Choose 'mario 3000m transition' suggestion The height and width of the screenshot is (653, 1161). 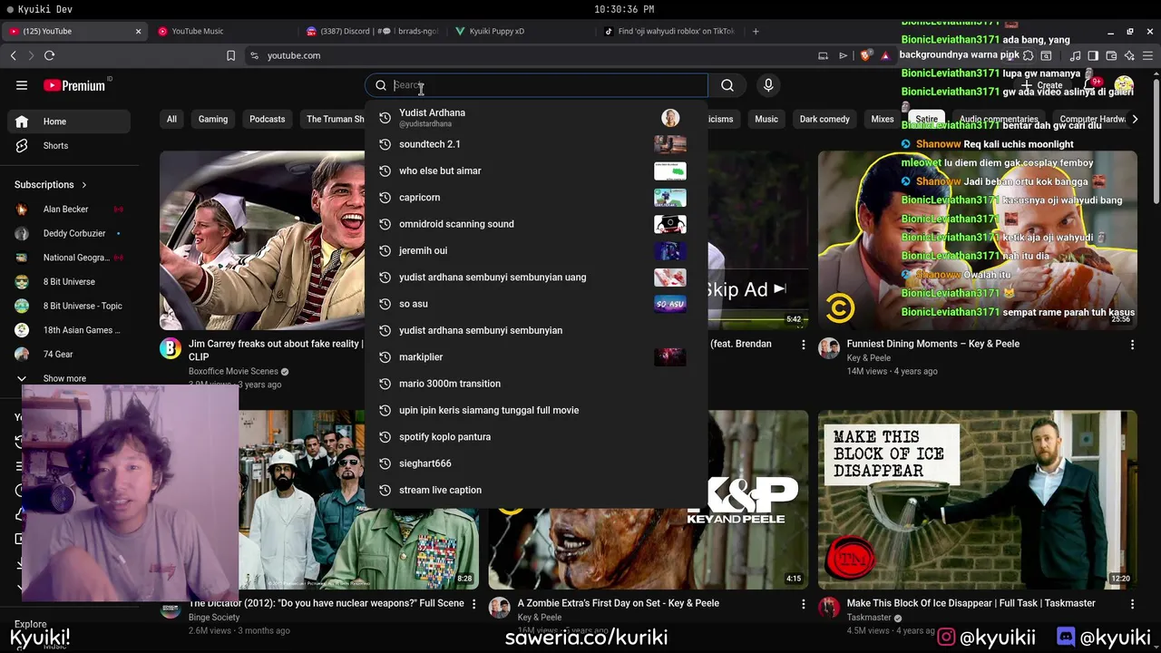(536, 384)
